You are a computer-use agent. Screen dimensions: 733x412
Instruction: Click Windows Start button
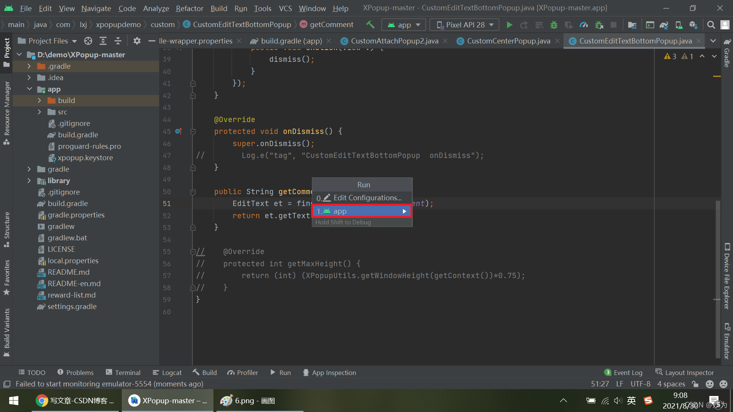click(13, 401)
